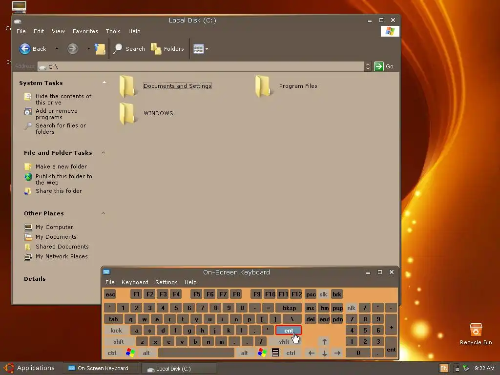Click the right Windows logo key on keyboard
This screenshot has height=375, width=500.
point(262,353)
